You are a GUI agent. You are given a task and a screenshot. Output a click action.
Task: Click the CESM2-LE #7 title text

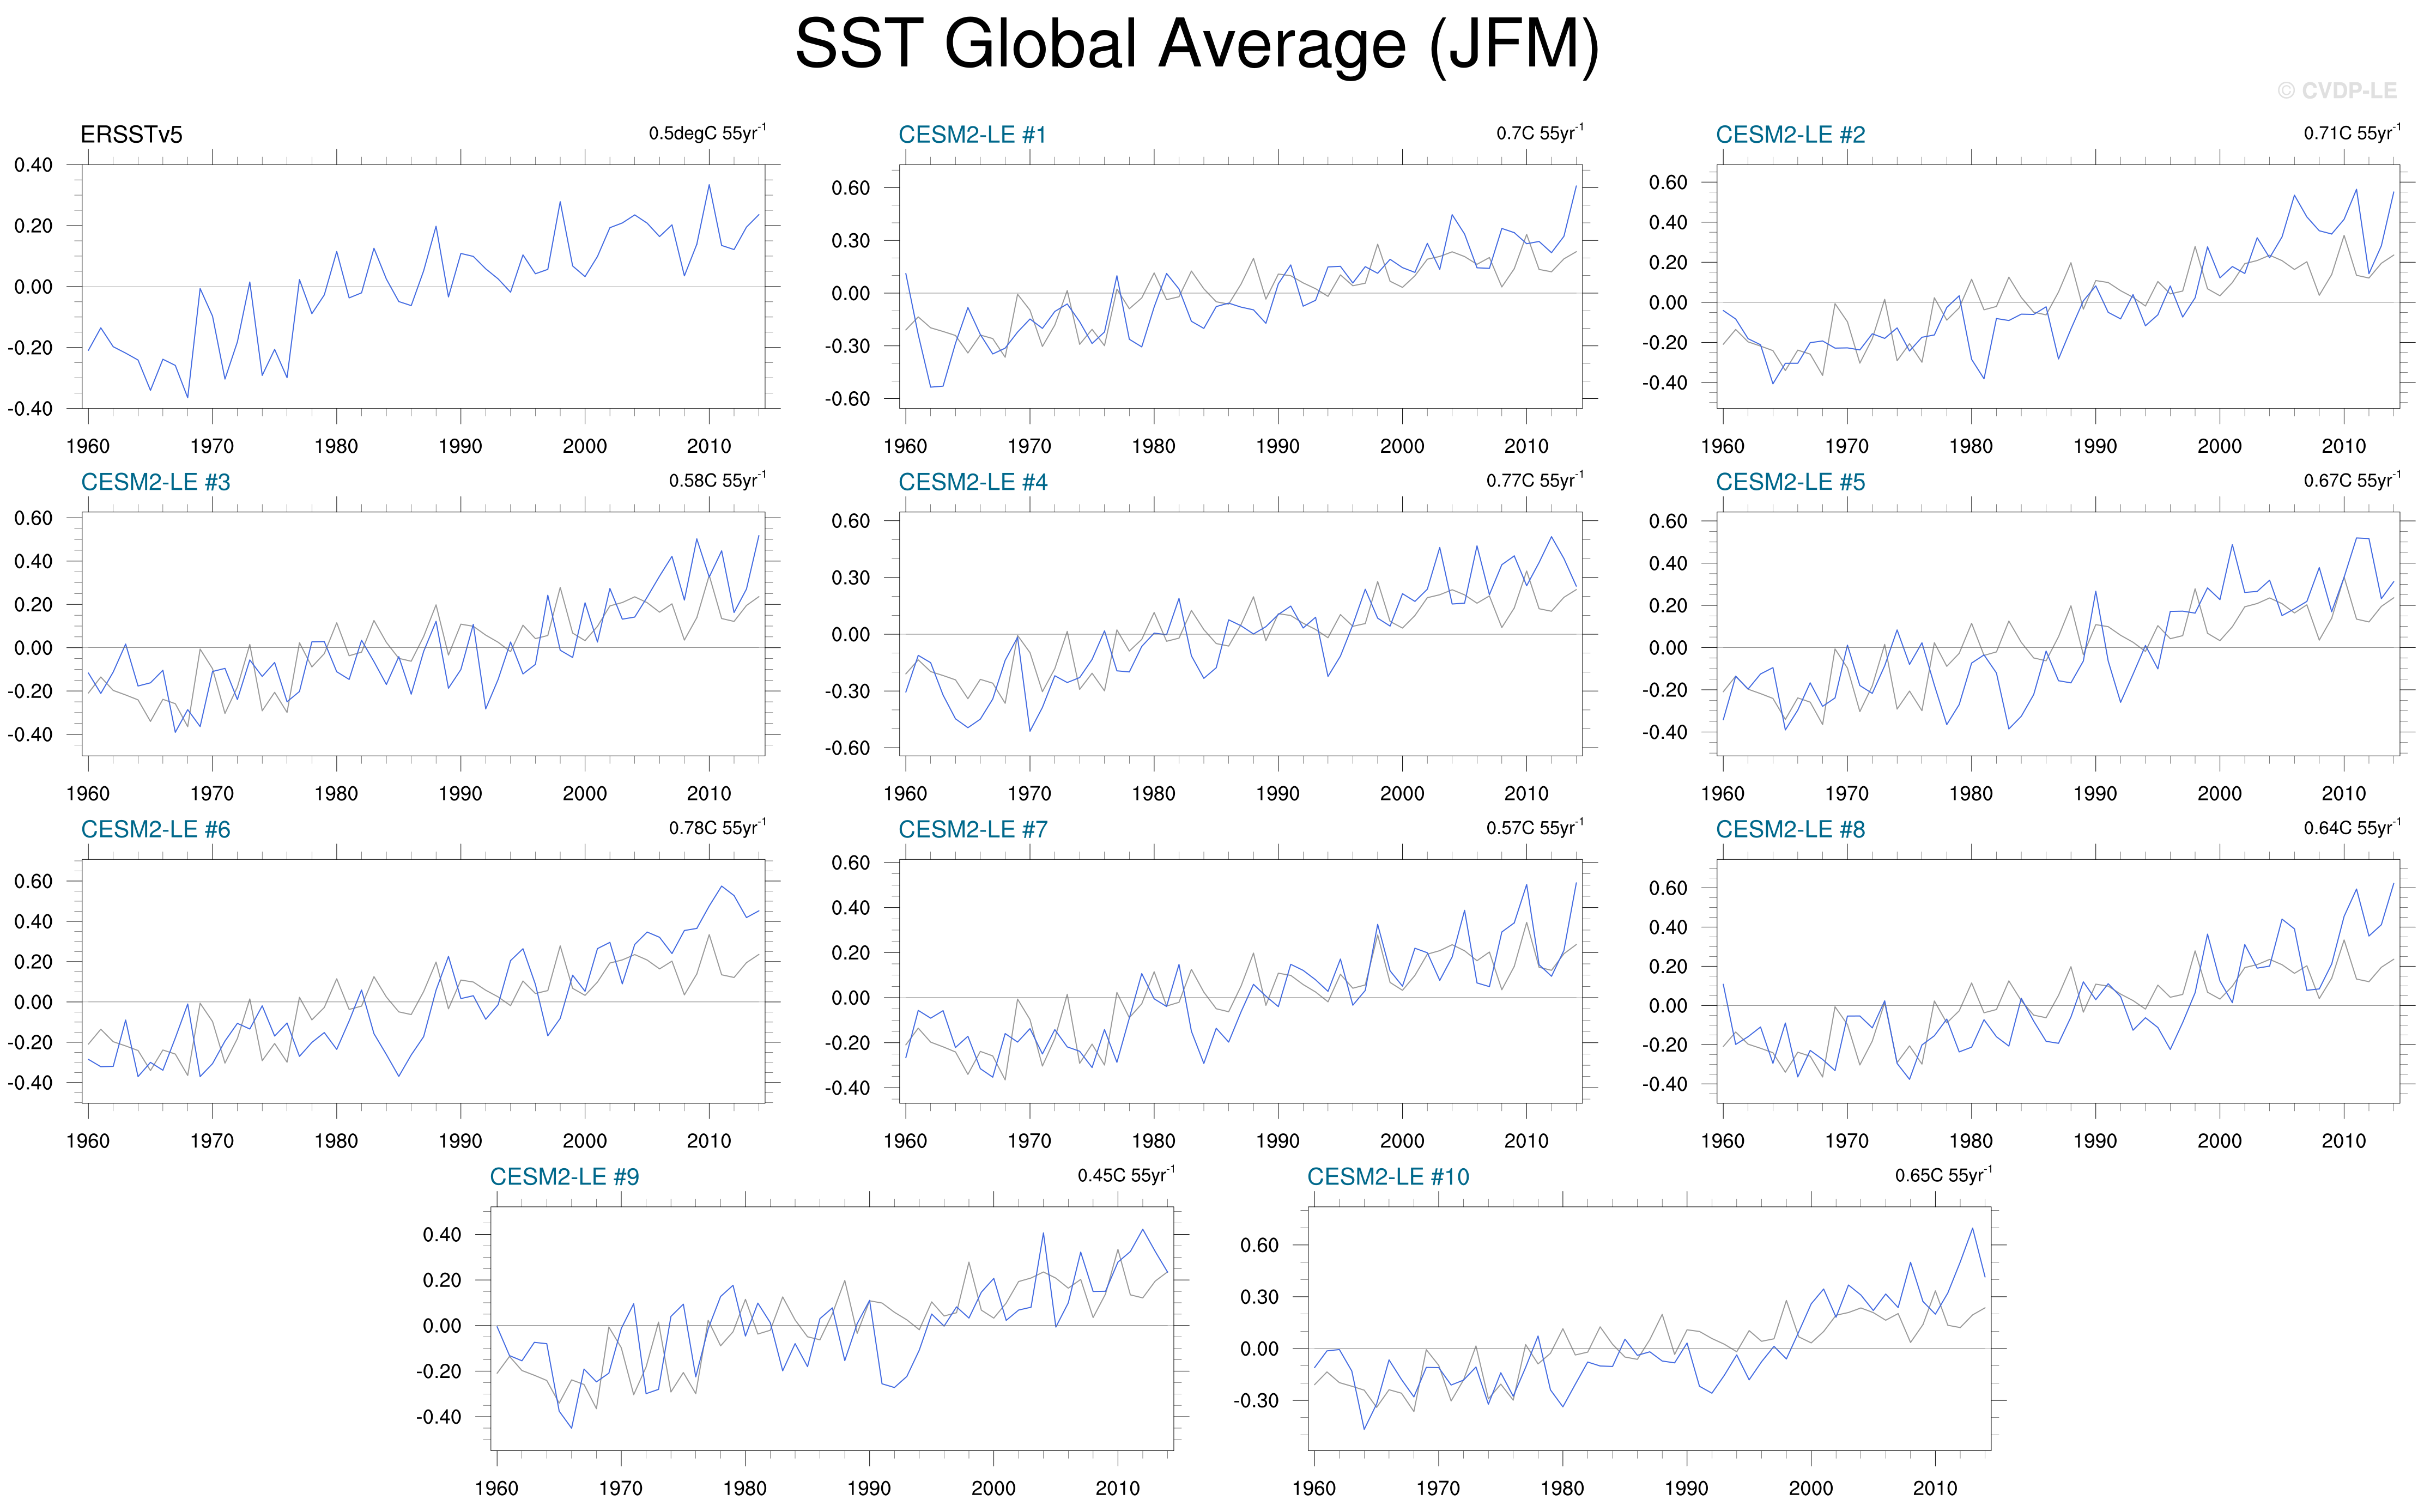(x=972, y=829)
